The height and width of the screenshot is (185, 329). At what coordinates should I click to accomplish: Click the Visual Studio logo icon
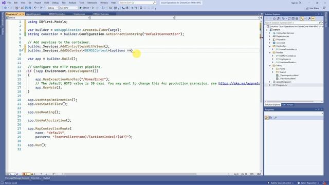(x=4, y=3)
